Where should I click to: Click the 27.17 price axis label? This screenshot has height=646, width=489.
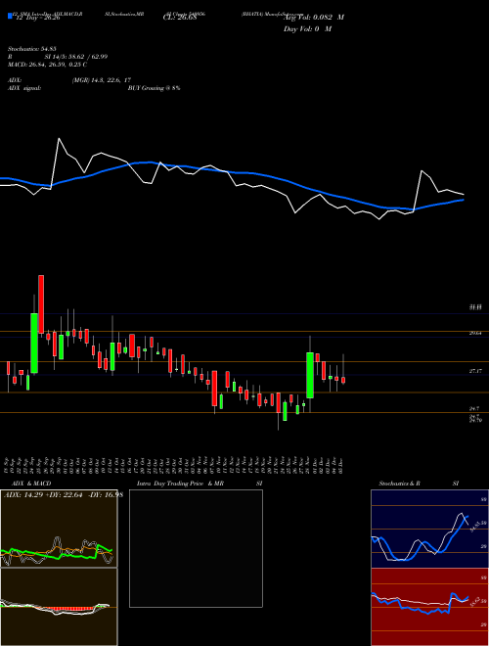[x=475, y=371]
